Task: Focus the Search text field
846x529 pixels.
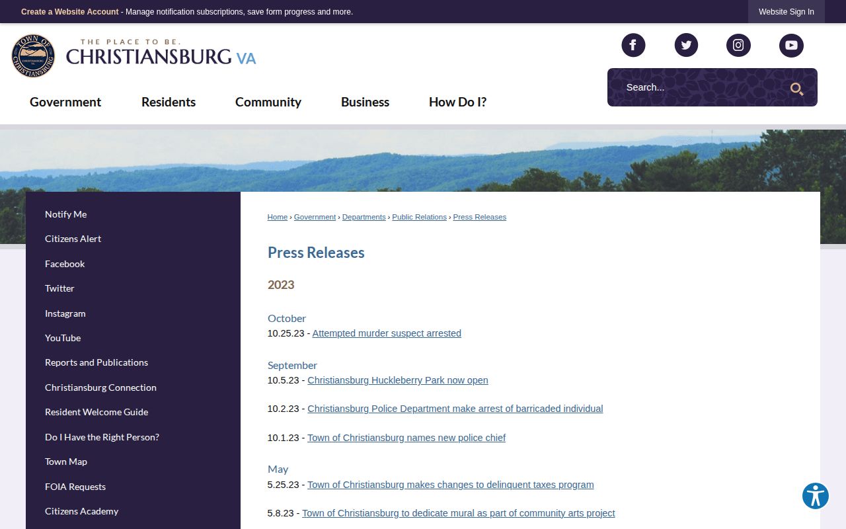Action: 694,87
